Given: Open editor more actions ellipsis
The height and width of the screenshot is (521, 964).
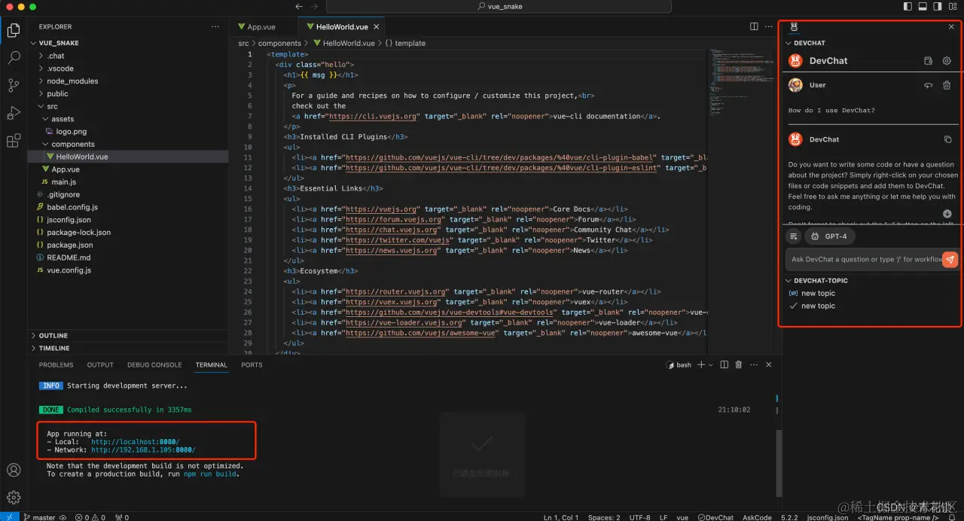Looking at the screenshot, I should 769,26.
